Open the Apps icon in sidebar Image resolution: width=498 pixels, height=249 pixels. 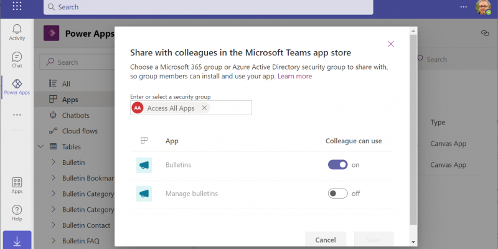click(x=17, y=186)
